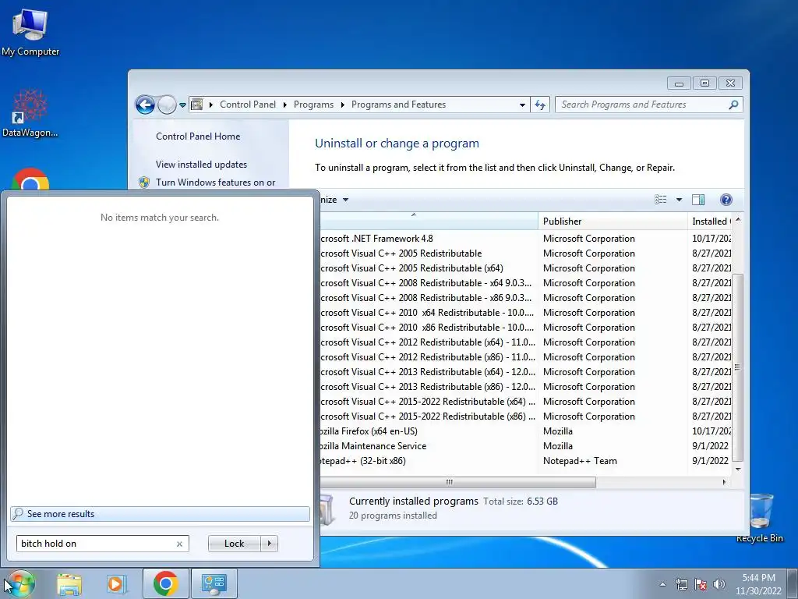
Task: Select Visual C++ 2012 Redistributable (x86) row
Action: coord(526,357)
